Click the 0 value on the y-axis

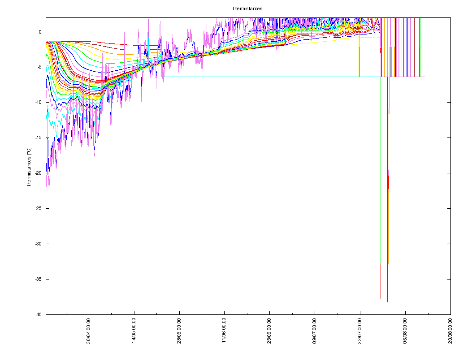pyautogui.click(x=40, y=32)
